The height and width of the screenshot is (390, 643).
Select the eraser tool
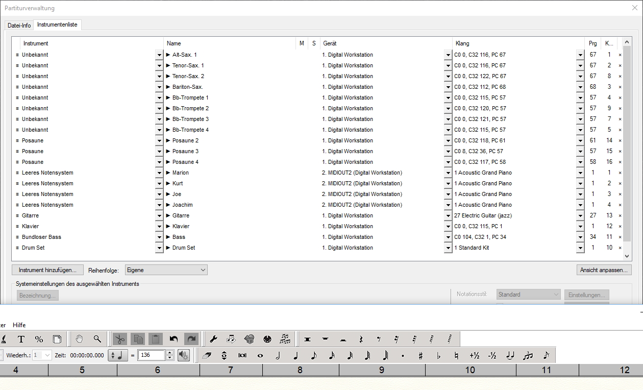(x=206, y=355)
